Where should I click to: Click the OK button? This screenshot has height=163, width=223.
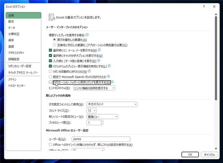pos(190,154)
